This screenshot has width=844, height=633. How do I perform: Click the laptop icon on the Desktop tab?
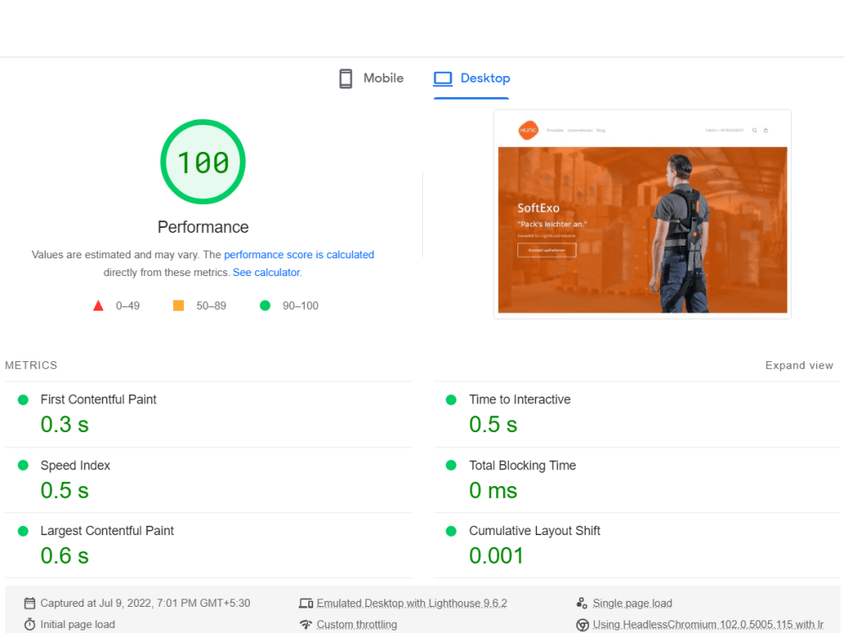pyautogui.click(x=442, y=78)
